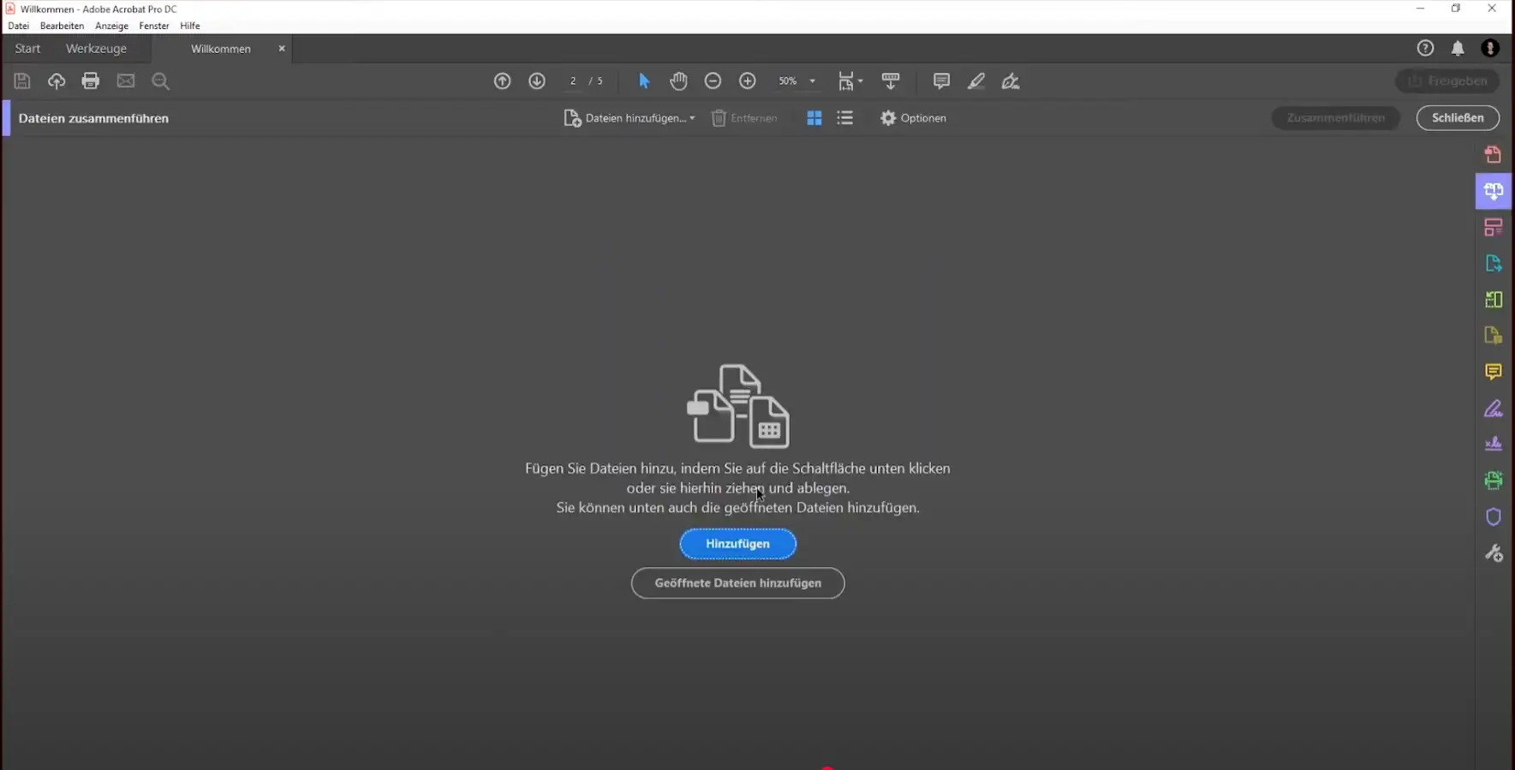Open the comment sticky note tool
This screenshot has height=770, width=1515.
coord(941,81)
